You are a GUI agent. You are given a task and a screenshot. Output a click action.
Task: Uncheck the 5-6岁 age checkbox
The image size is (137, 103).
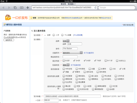point(85,61)
